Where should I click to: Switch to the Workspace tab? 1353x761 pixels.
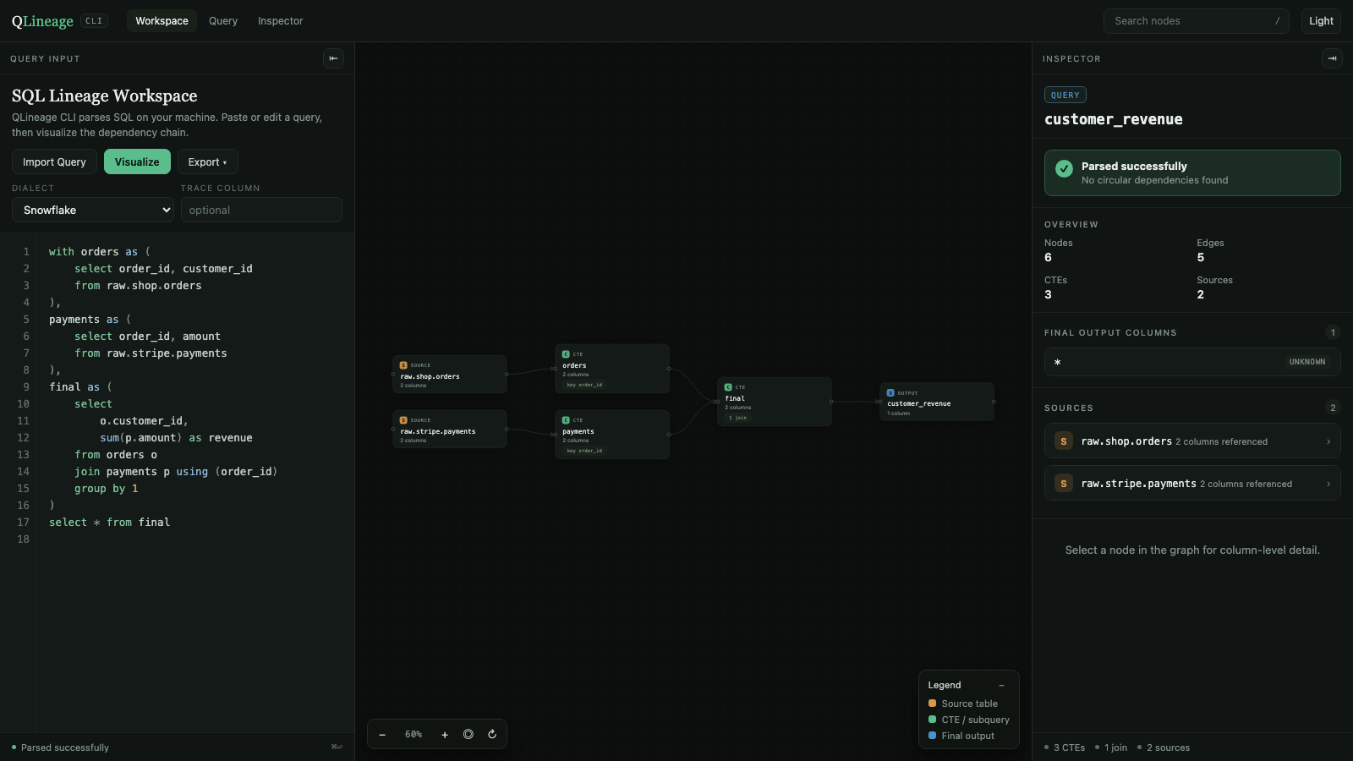coord(162,21)
